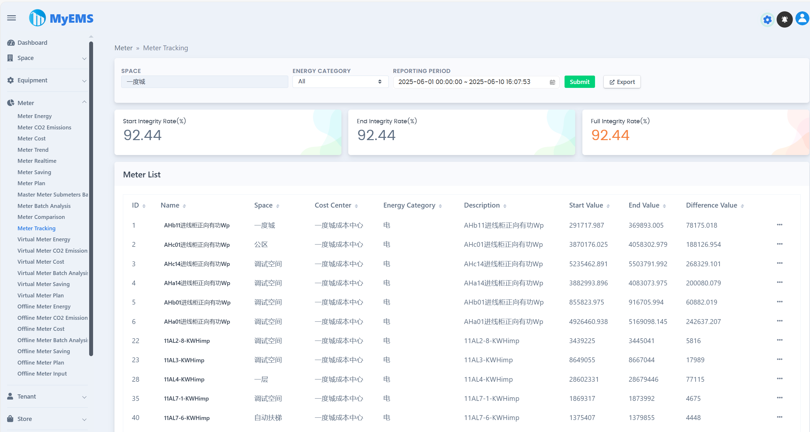This screenshot has height=432, width=810.
Task: Click the Submit button
Action: [579, 82]
